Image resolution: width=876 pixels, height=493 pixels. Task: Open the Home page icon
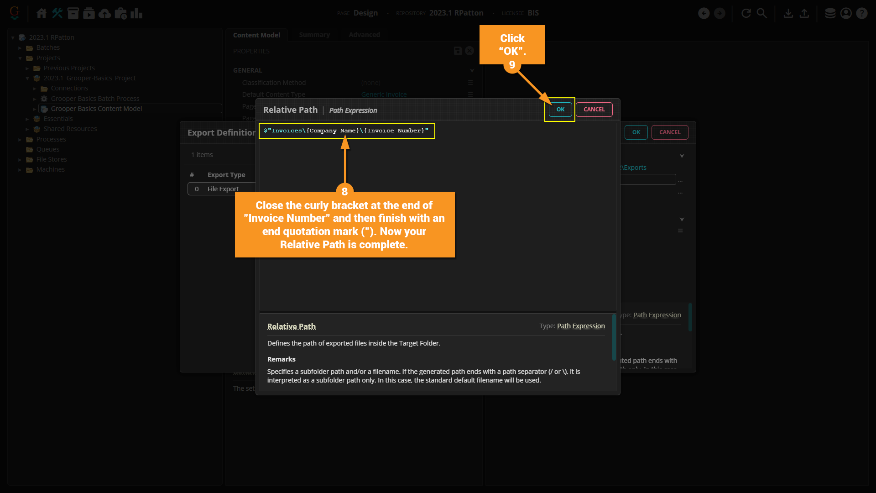click(42, 13)
